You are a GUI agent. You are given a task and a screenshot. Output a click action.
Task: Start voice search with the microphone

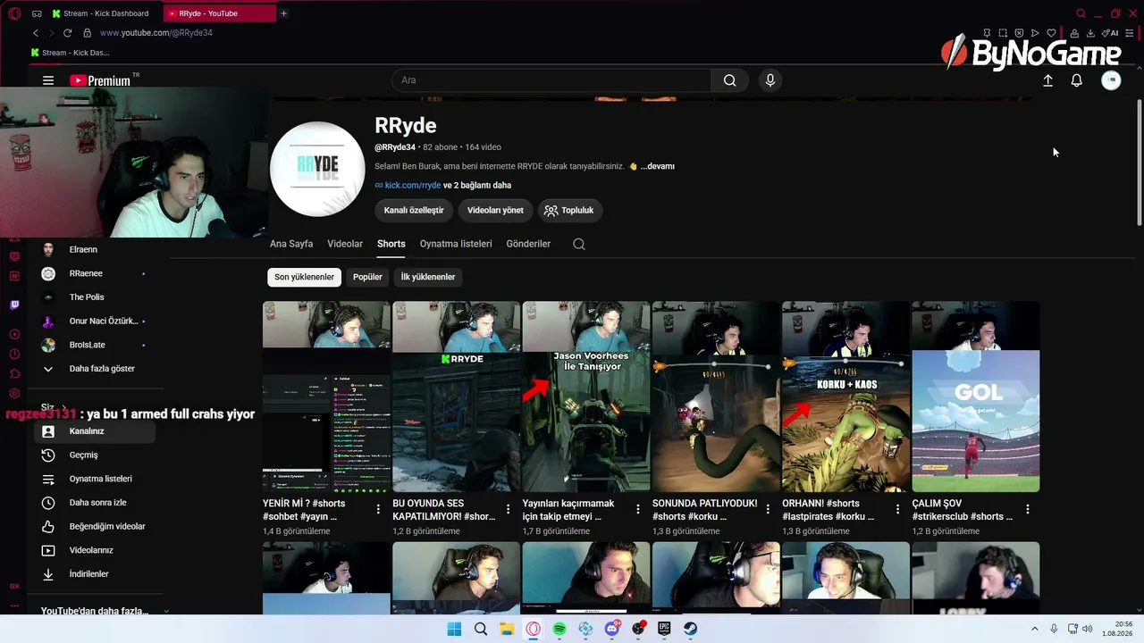coord(770,80)
